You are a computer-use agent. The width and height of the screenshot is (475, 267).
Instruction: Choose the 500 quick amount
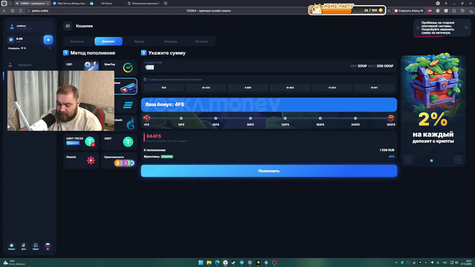pyautogui.click(x=164, y=88)
